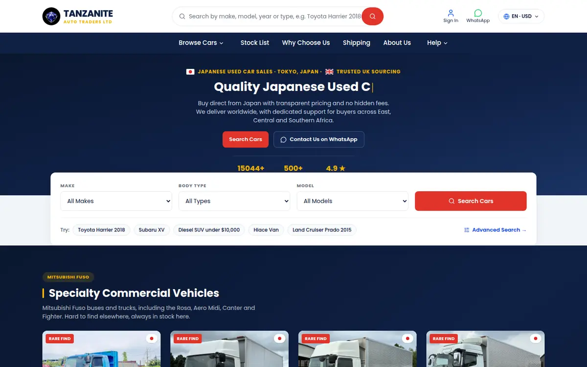Open the All Makes dropdown
587x367 pixels.
[116, 201]
